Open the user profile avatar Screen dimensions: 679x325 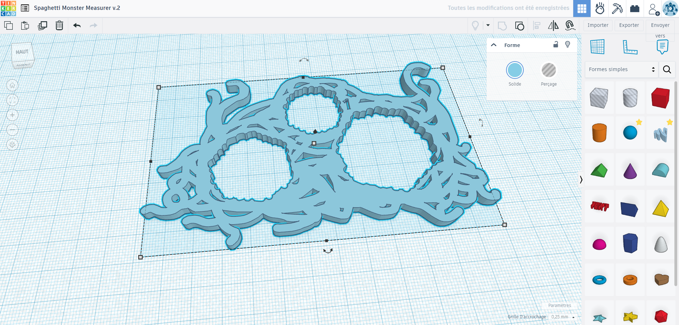[670, 8]
